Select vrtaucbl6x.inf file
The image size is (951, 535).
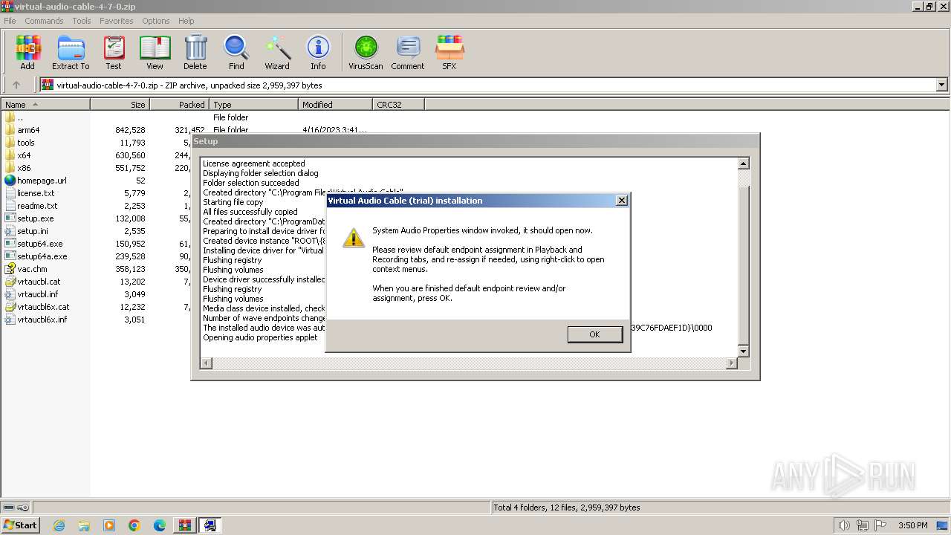pyautogui.click(x=42, y=320)
